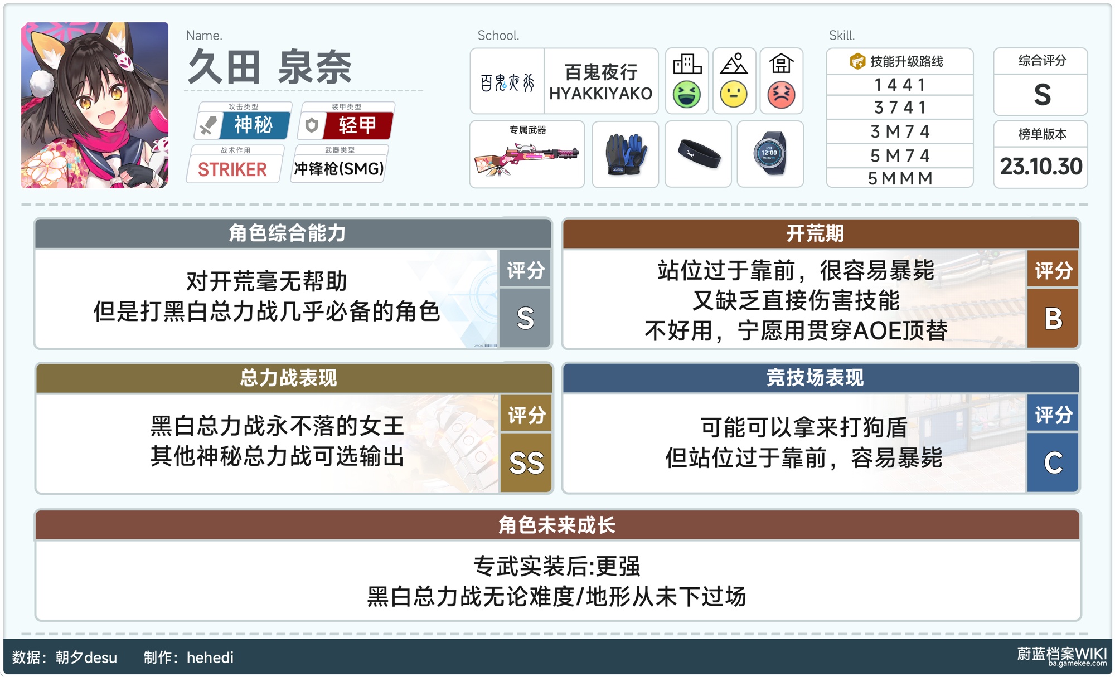Click the character portrait of 久田泉奈
1115x677 pixels.
coord(95,105)
